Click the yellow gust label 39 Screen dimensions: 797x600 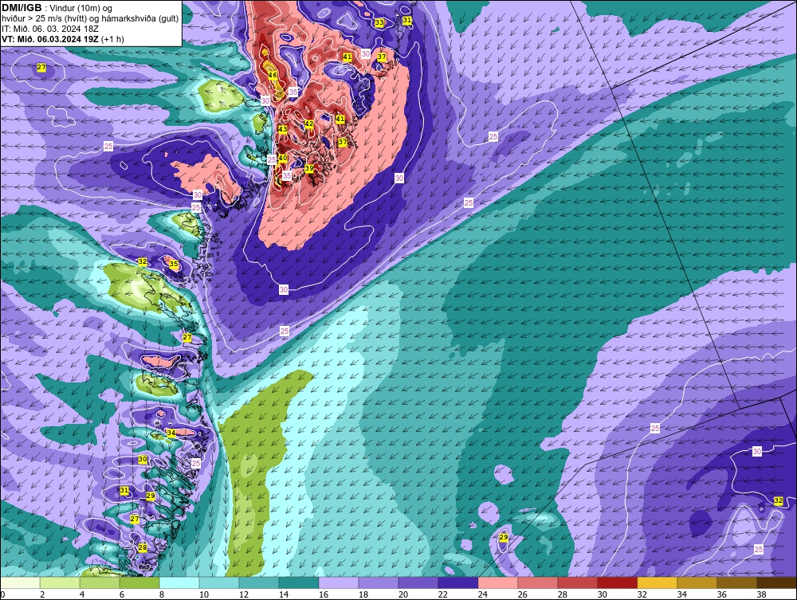click(x=309, y=168)
